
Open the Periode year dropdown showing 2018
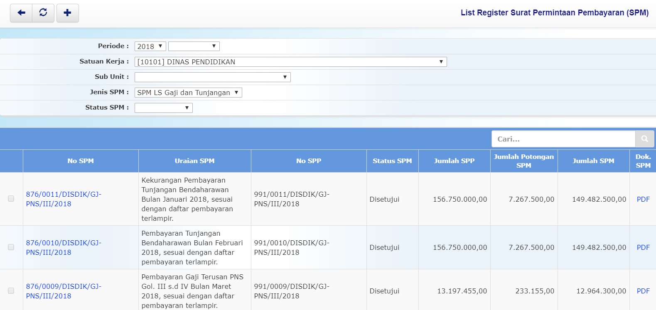coord(150,46)
